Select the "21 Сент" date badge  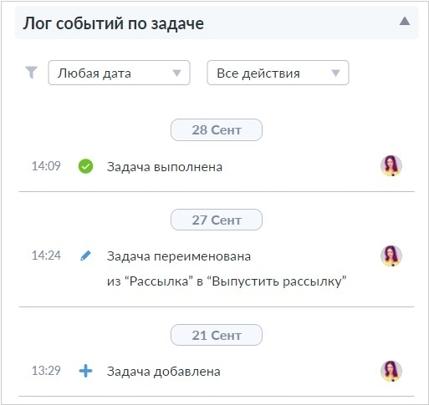point(217,335)
